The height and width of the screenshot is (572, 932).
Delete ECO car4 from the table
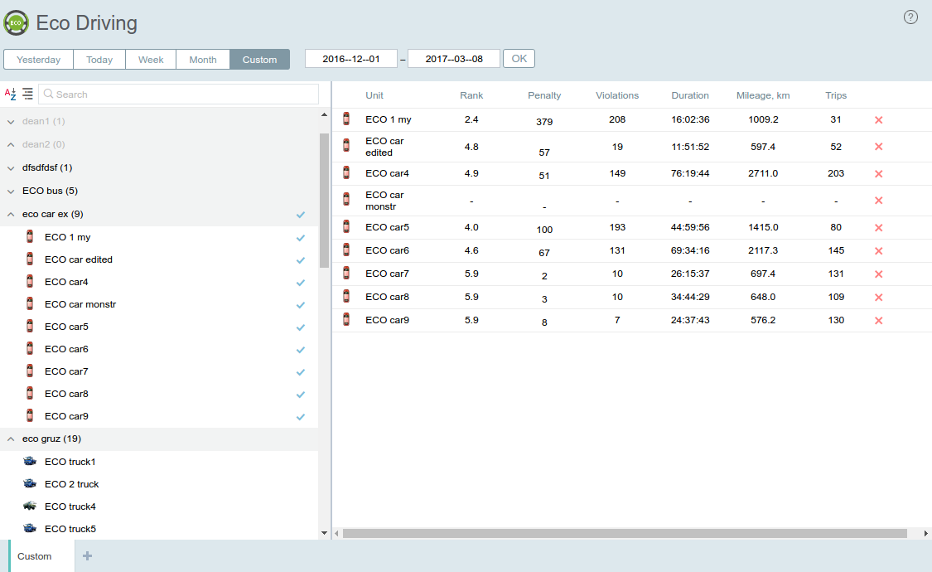(879, 174)
